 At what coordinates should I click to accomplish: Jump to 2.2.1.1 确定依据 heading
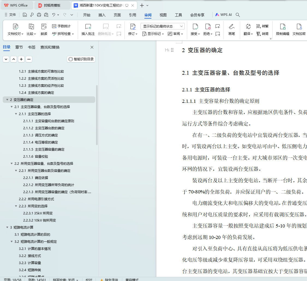pos(36,178)
